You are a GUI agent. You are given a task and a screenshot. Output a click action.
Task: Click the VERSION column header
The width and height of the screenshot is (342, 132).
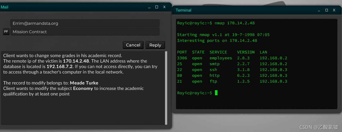pyautogui.click(x=246, y=52)
